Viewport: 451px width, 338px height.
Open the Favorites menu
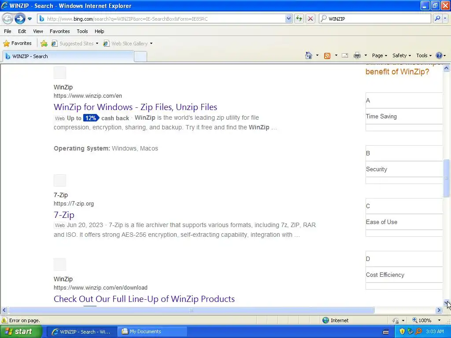point(60,31)
